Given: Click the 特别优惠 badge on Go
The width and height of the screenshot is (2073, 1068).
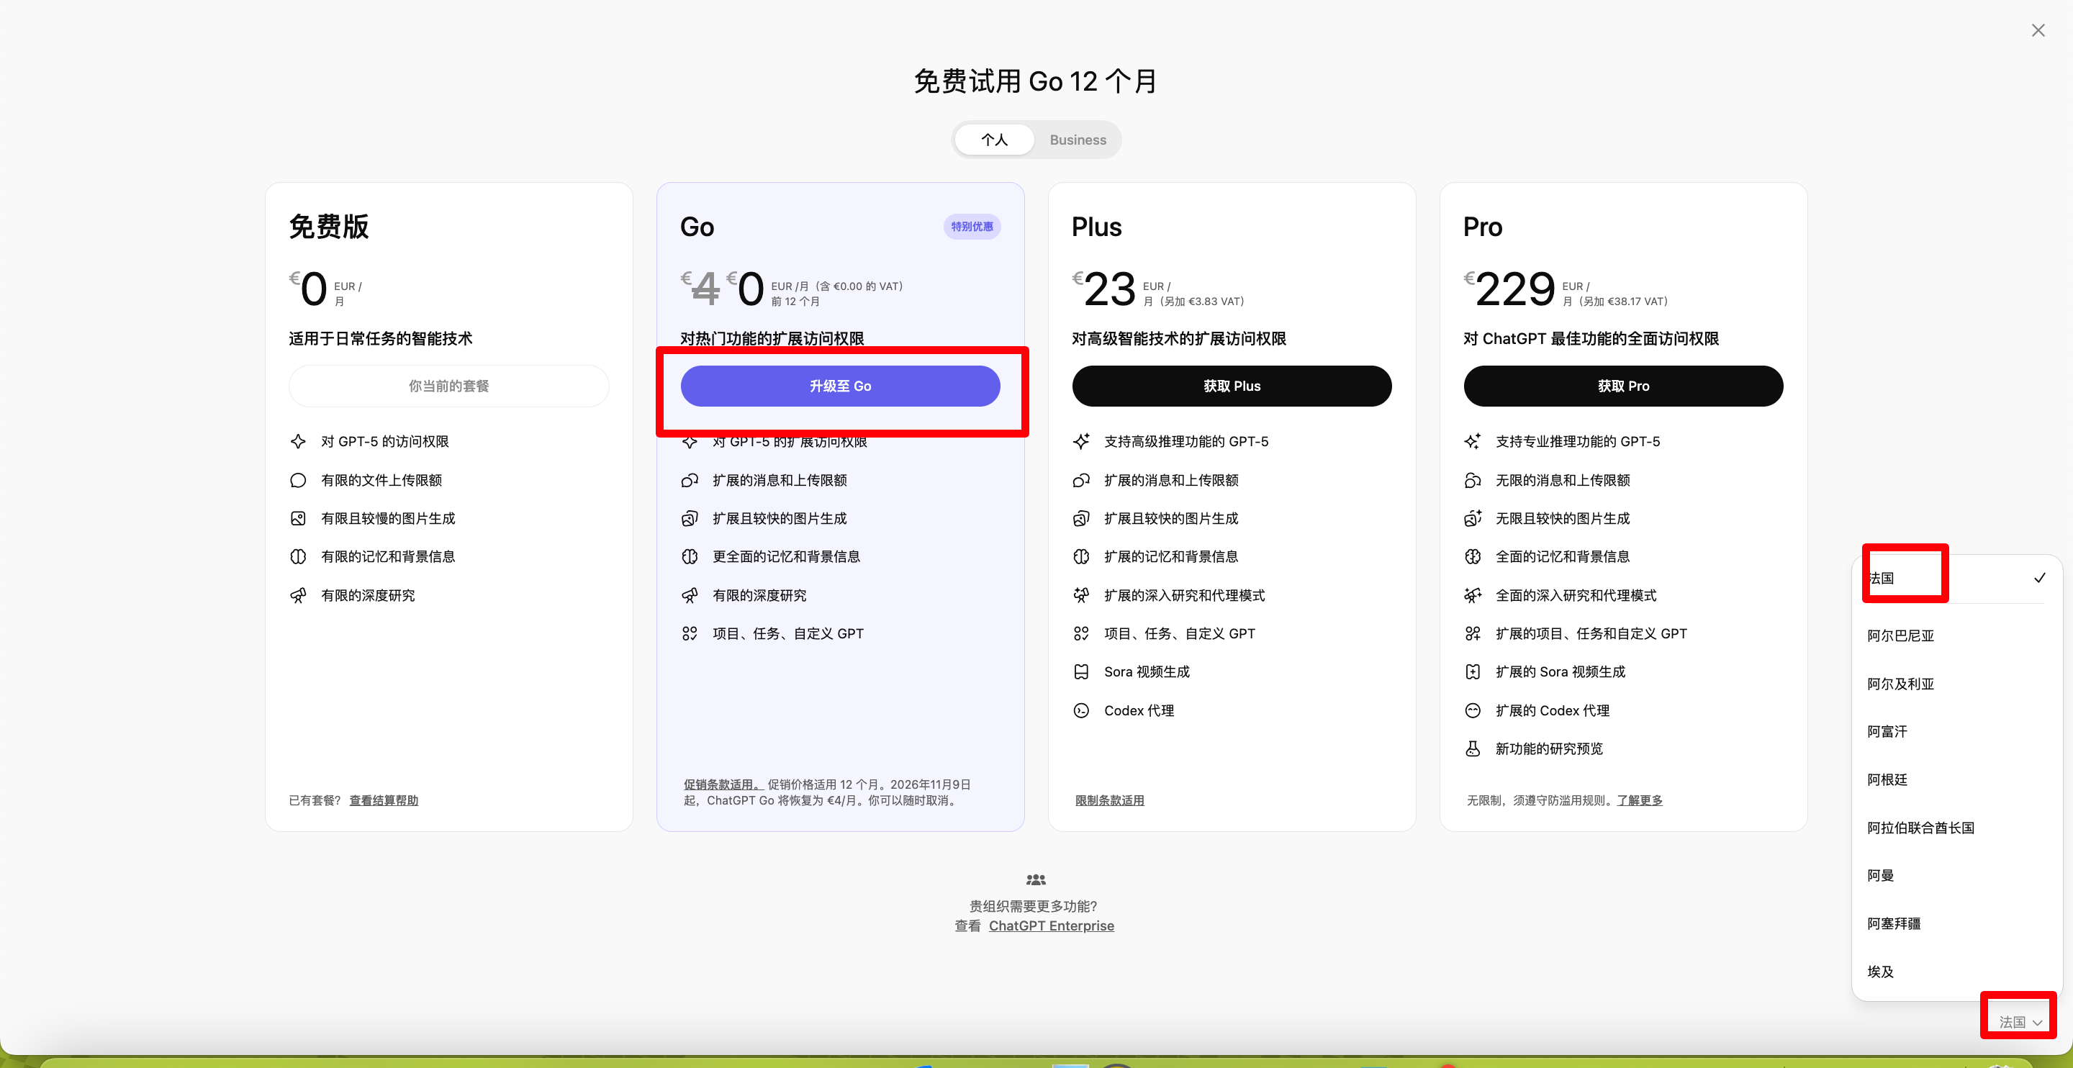Looking at the screenshot, I should click(971, 227).
